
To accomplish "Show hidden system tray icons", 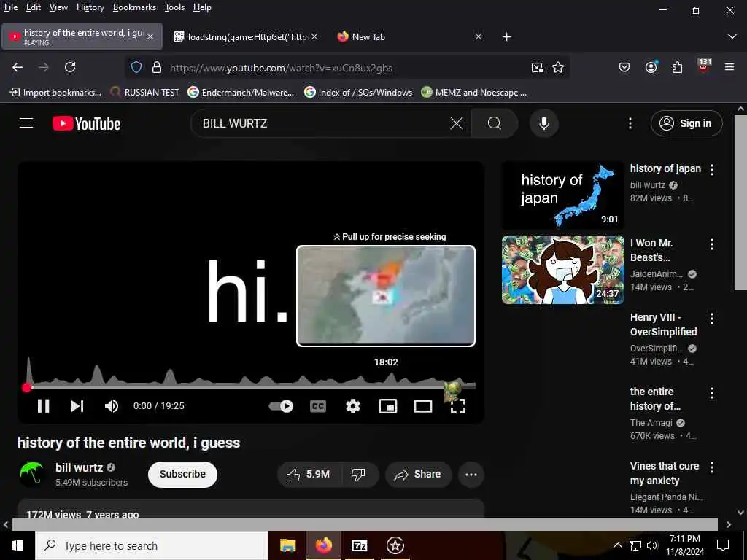I will [x=617, y=545].
